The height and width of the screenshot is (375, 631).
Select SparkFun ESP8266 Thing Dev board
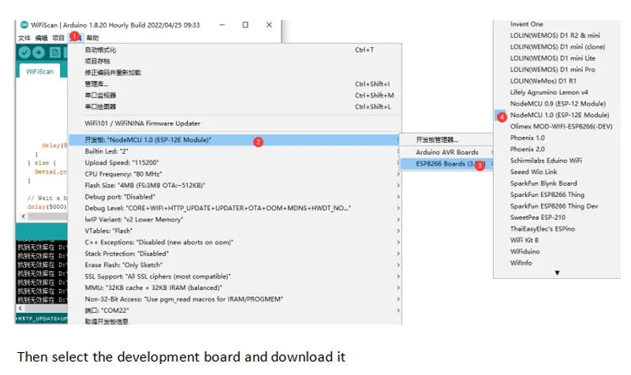click(557, 206)
